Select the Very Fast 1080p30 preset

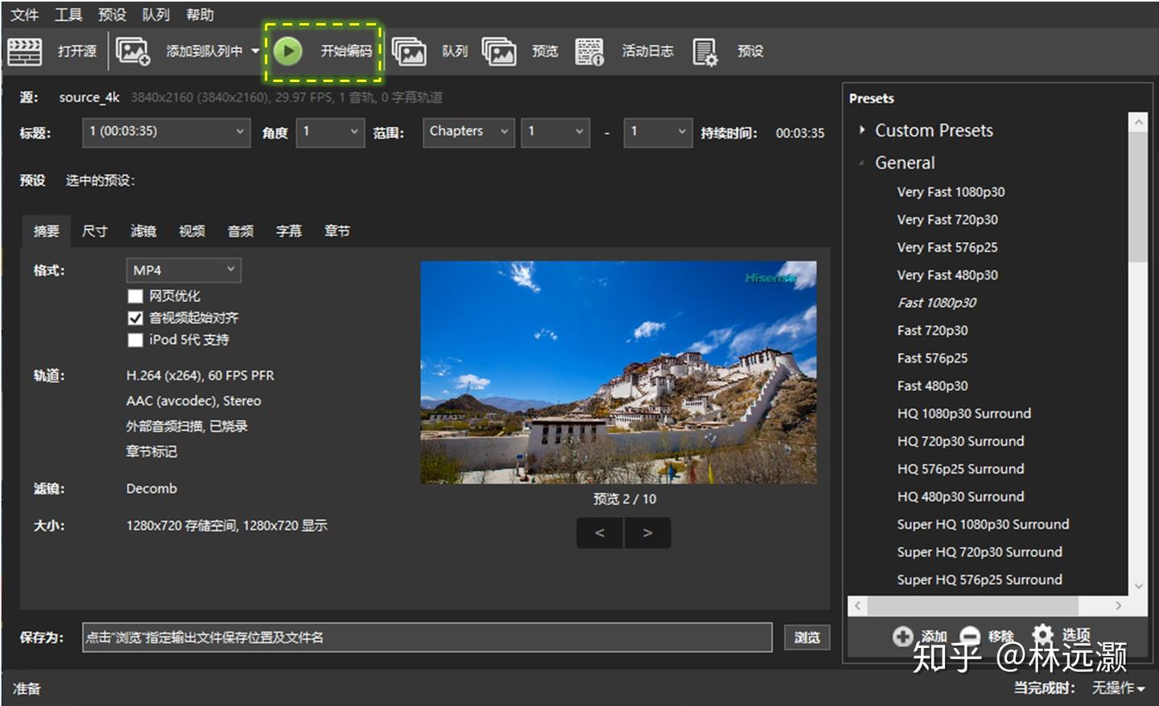click(951, 192)
